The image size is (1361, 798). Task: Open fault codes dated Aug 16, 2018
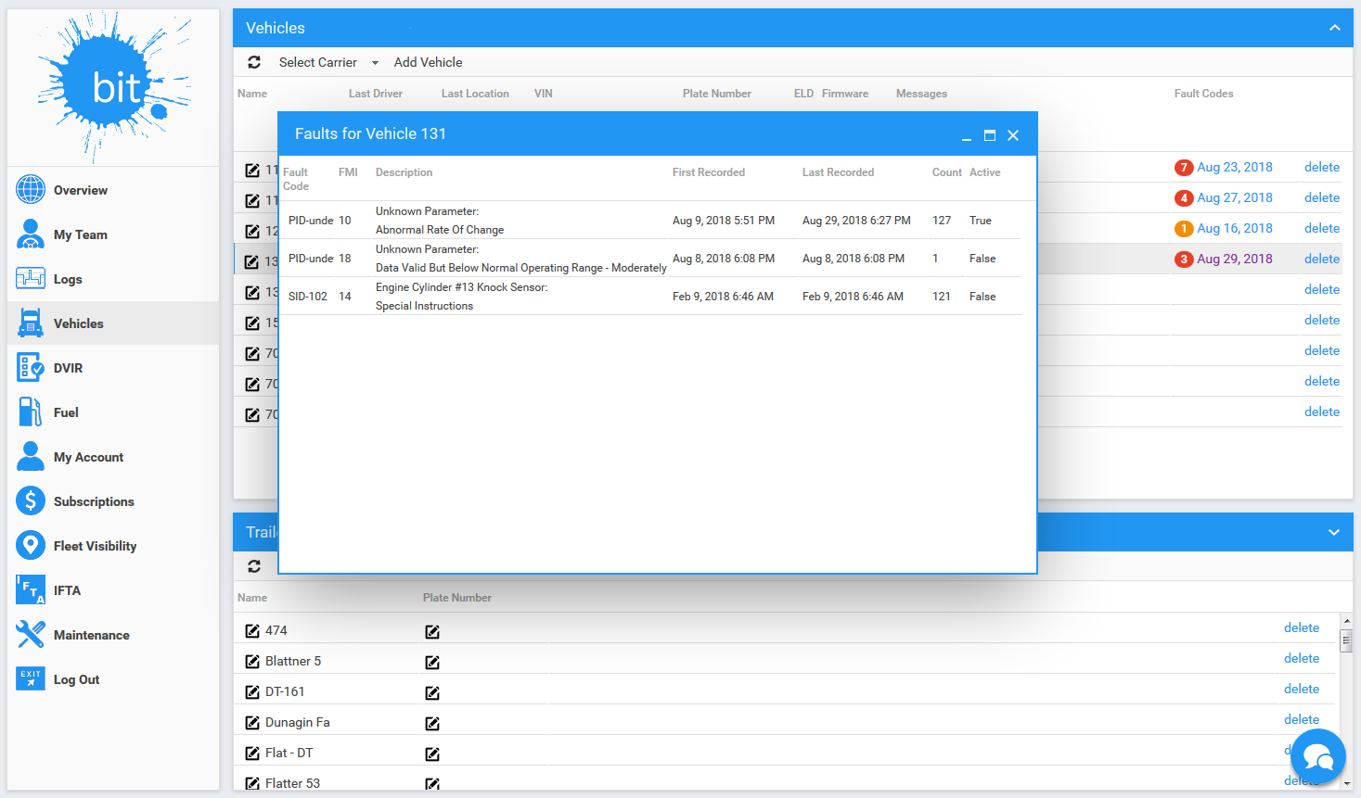[1234, 228]
